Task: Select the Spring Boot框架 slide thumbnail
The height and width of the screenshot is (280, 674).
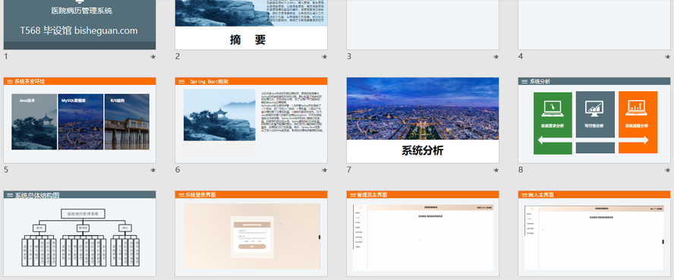Action: 251,120
